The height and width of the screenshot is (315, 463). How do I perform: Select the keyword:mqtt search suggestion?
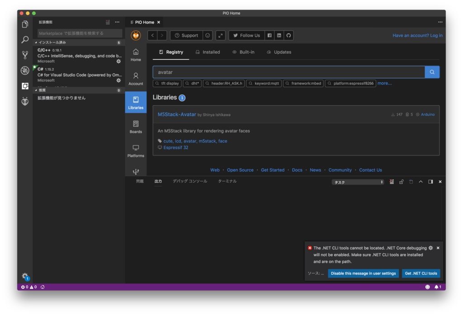click(x=264, y=83)
